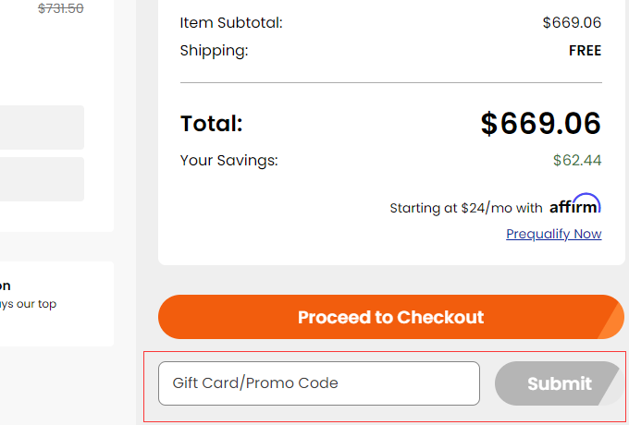Click the Proceed to Checkout button
The height and width of the screenshot is (425, 629).
pos(390,317)
